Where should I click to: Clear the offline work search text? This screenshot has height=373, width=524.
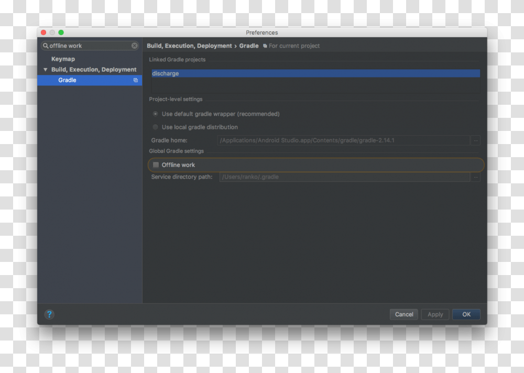point(135,46)
